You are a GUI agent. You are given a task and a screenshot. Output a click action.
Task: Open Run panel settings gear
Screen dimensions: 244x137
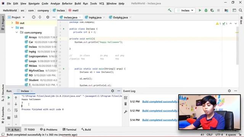112,91
